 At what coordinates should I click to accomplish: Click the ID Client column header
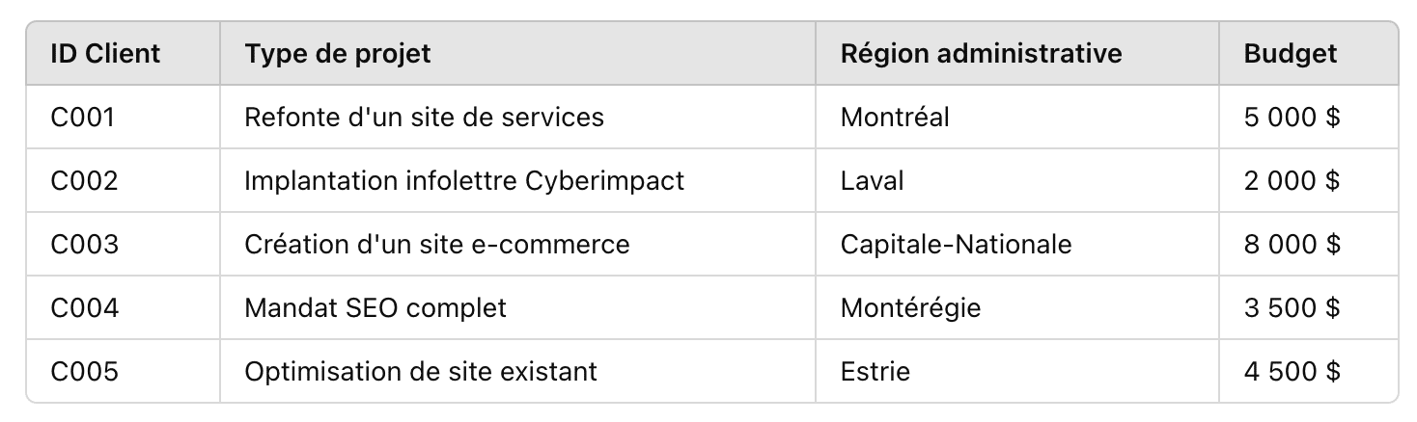coord(123,53)
